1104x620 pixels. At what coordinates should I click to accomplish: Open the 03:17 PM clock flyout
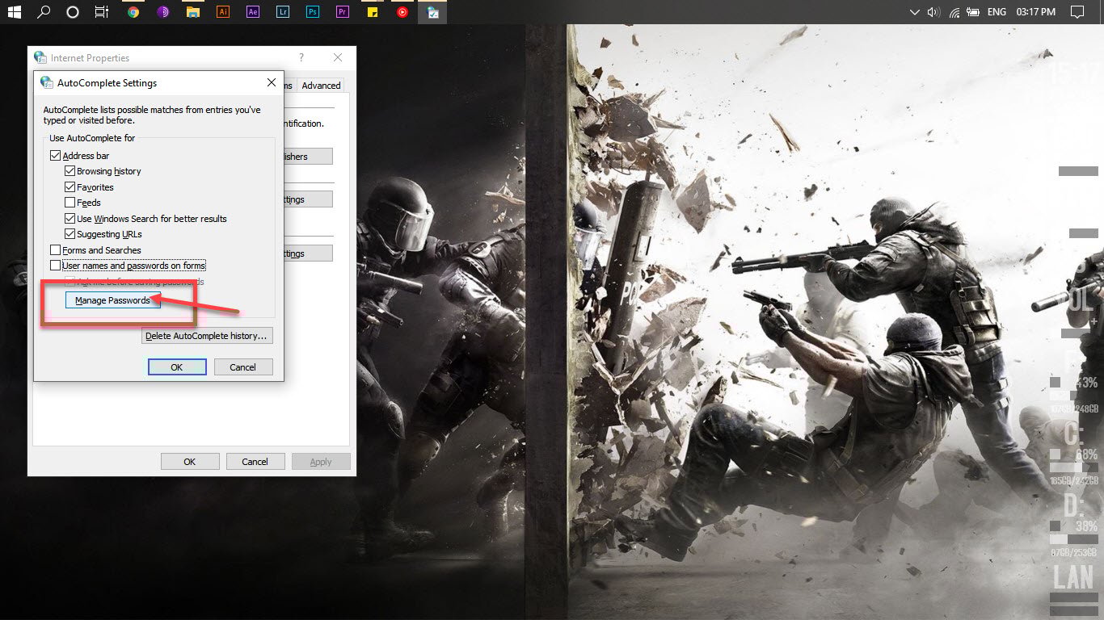click(1036, 12)
